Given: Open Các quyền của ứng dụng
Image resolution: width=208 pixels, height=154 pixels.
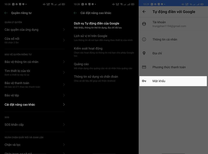Looking at the screenshot, I should pyautogui.click(x=35, y=30).
